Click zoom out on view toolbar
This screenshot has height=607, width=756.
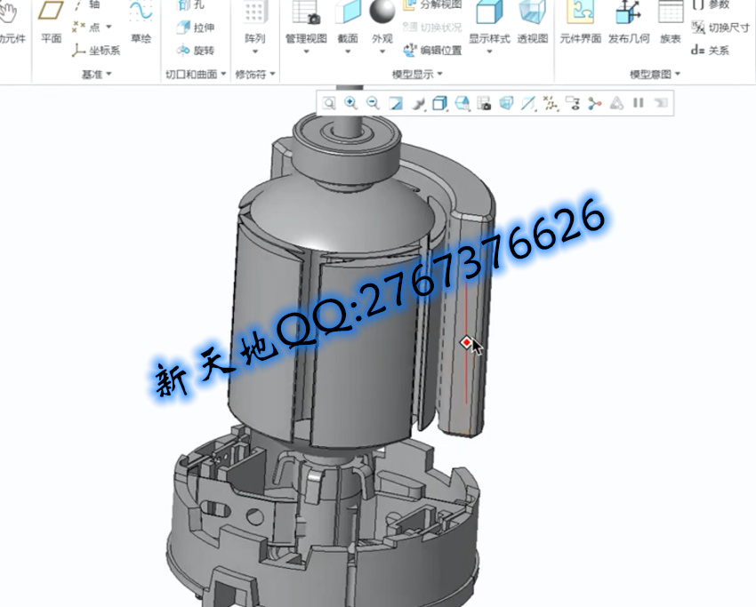pyautogui.click(x=374, y=103)
